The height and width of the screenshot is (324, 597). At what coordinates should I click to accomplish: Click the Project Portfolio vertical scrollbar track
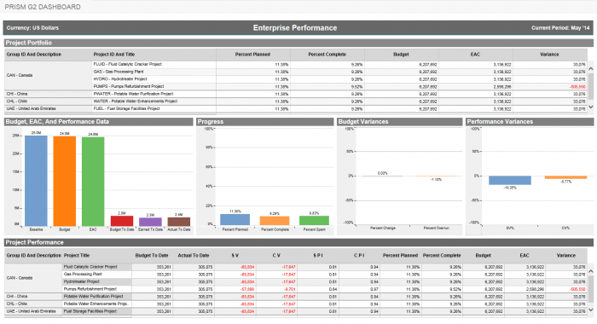click(x=590, y=89)
